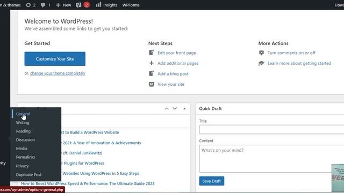The height and width of the screenshot is (193, 344).
Task: Open Insights label in the admin bar
Action: (x=110, y=5)
